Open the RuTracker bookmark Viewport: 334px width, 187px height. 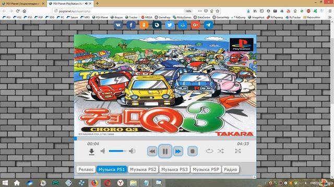293,17
